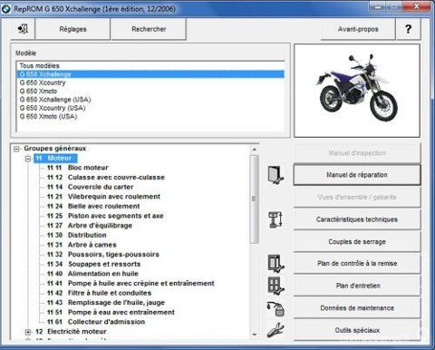Viewport: 435px width, 350px height.
Task: Select 11 41 Pompe à huile avec crépine
Action: pyautogui.click(x=130, y=283)
